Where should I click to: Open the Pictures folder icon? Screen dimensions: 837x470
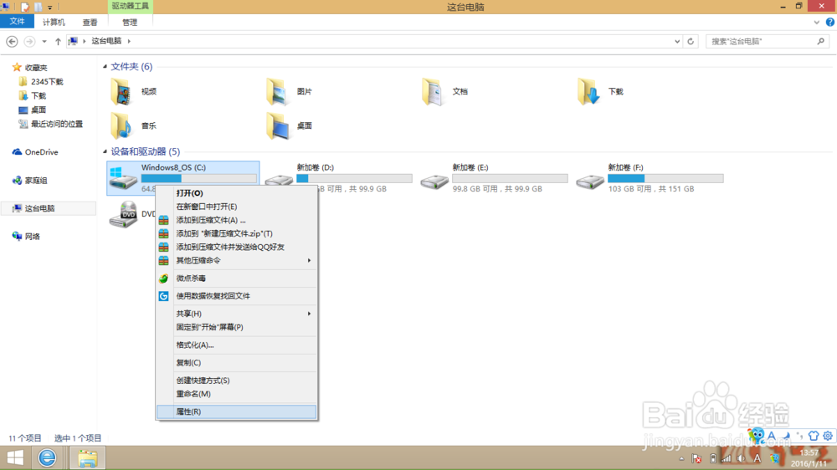tap(277, 91)
